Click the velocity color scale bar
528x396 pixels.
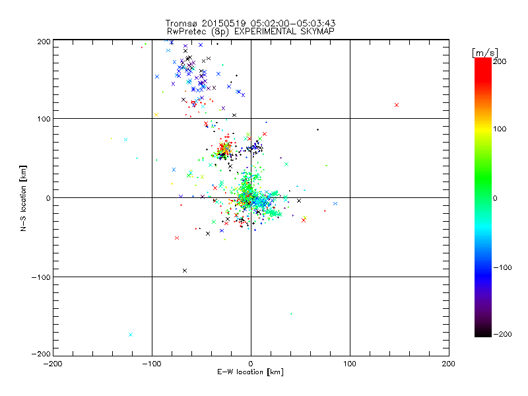coord(483,197)
